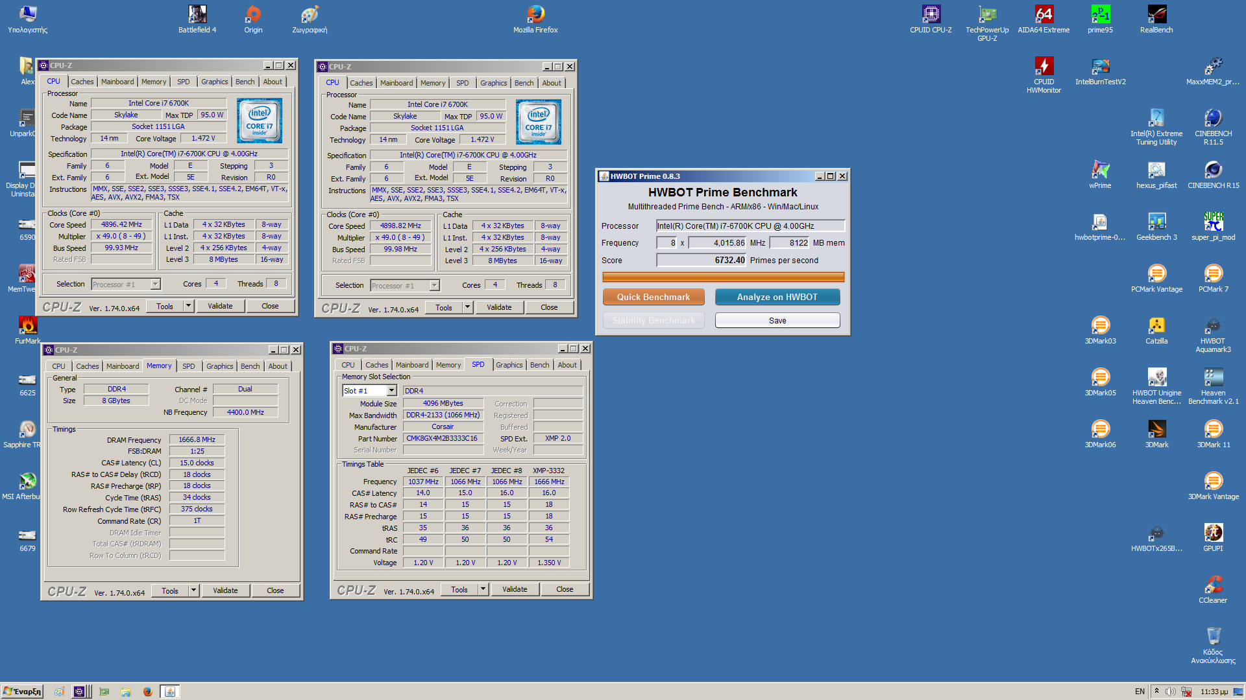
Task: Open hexus_pifast desktop icon
Action: 1156,175
